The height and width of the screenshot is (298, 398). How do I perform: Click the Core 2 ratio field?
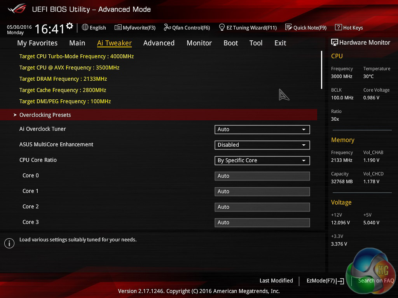tap(262, 207)
